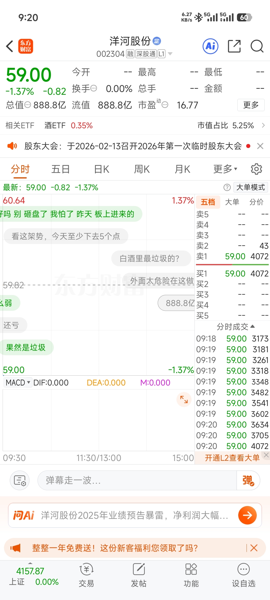
Task: Dismiss the 股东大会 announcement banner
Action: click(x=260, y=146)
